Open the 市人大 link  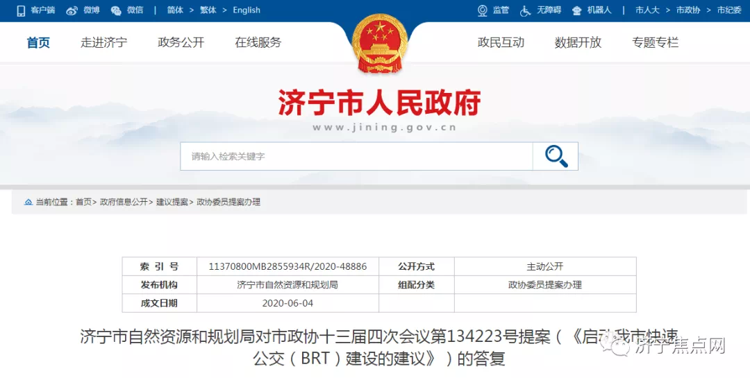[647, 10]
